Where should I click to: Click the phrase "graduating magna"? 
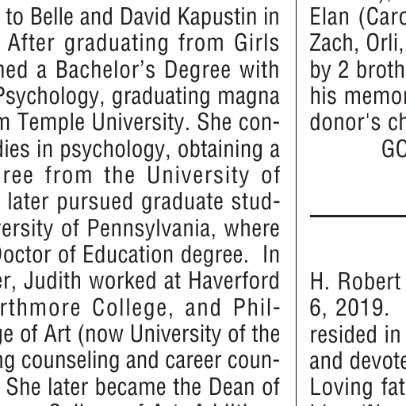pyautogui.click(x=196, y=97)
